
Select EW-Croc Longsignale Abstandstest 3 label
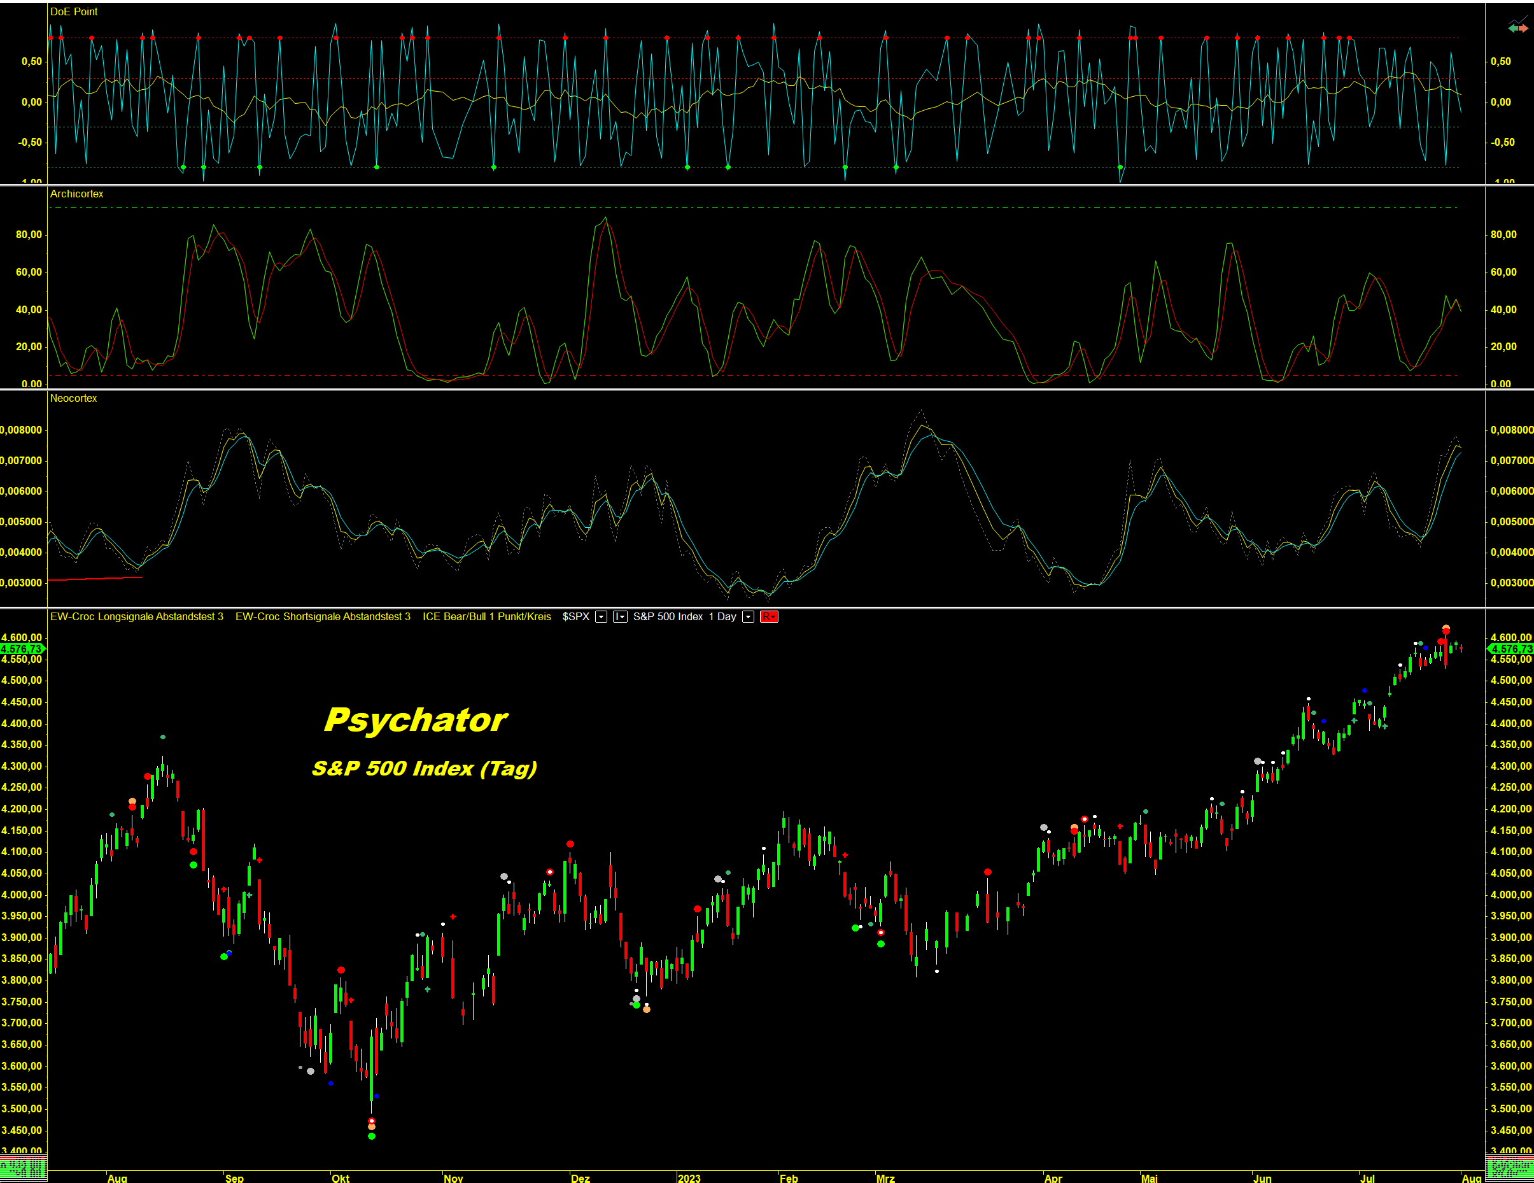[x=136, y=617]
